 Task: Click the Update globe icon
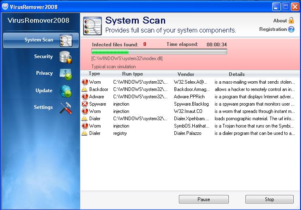66,91
